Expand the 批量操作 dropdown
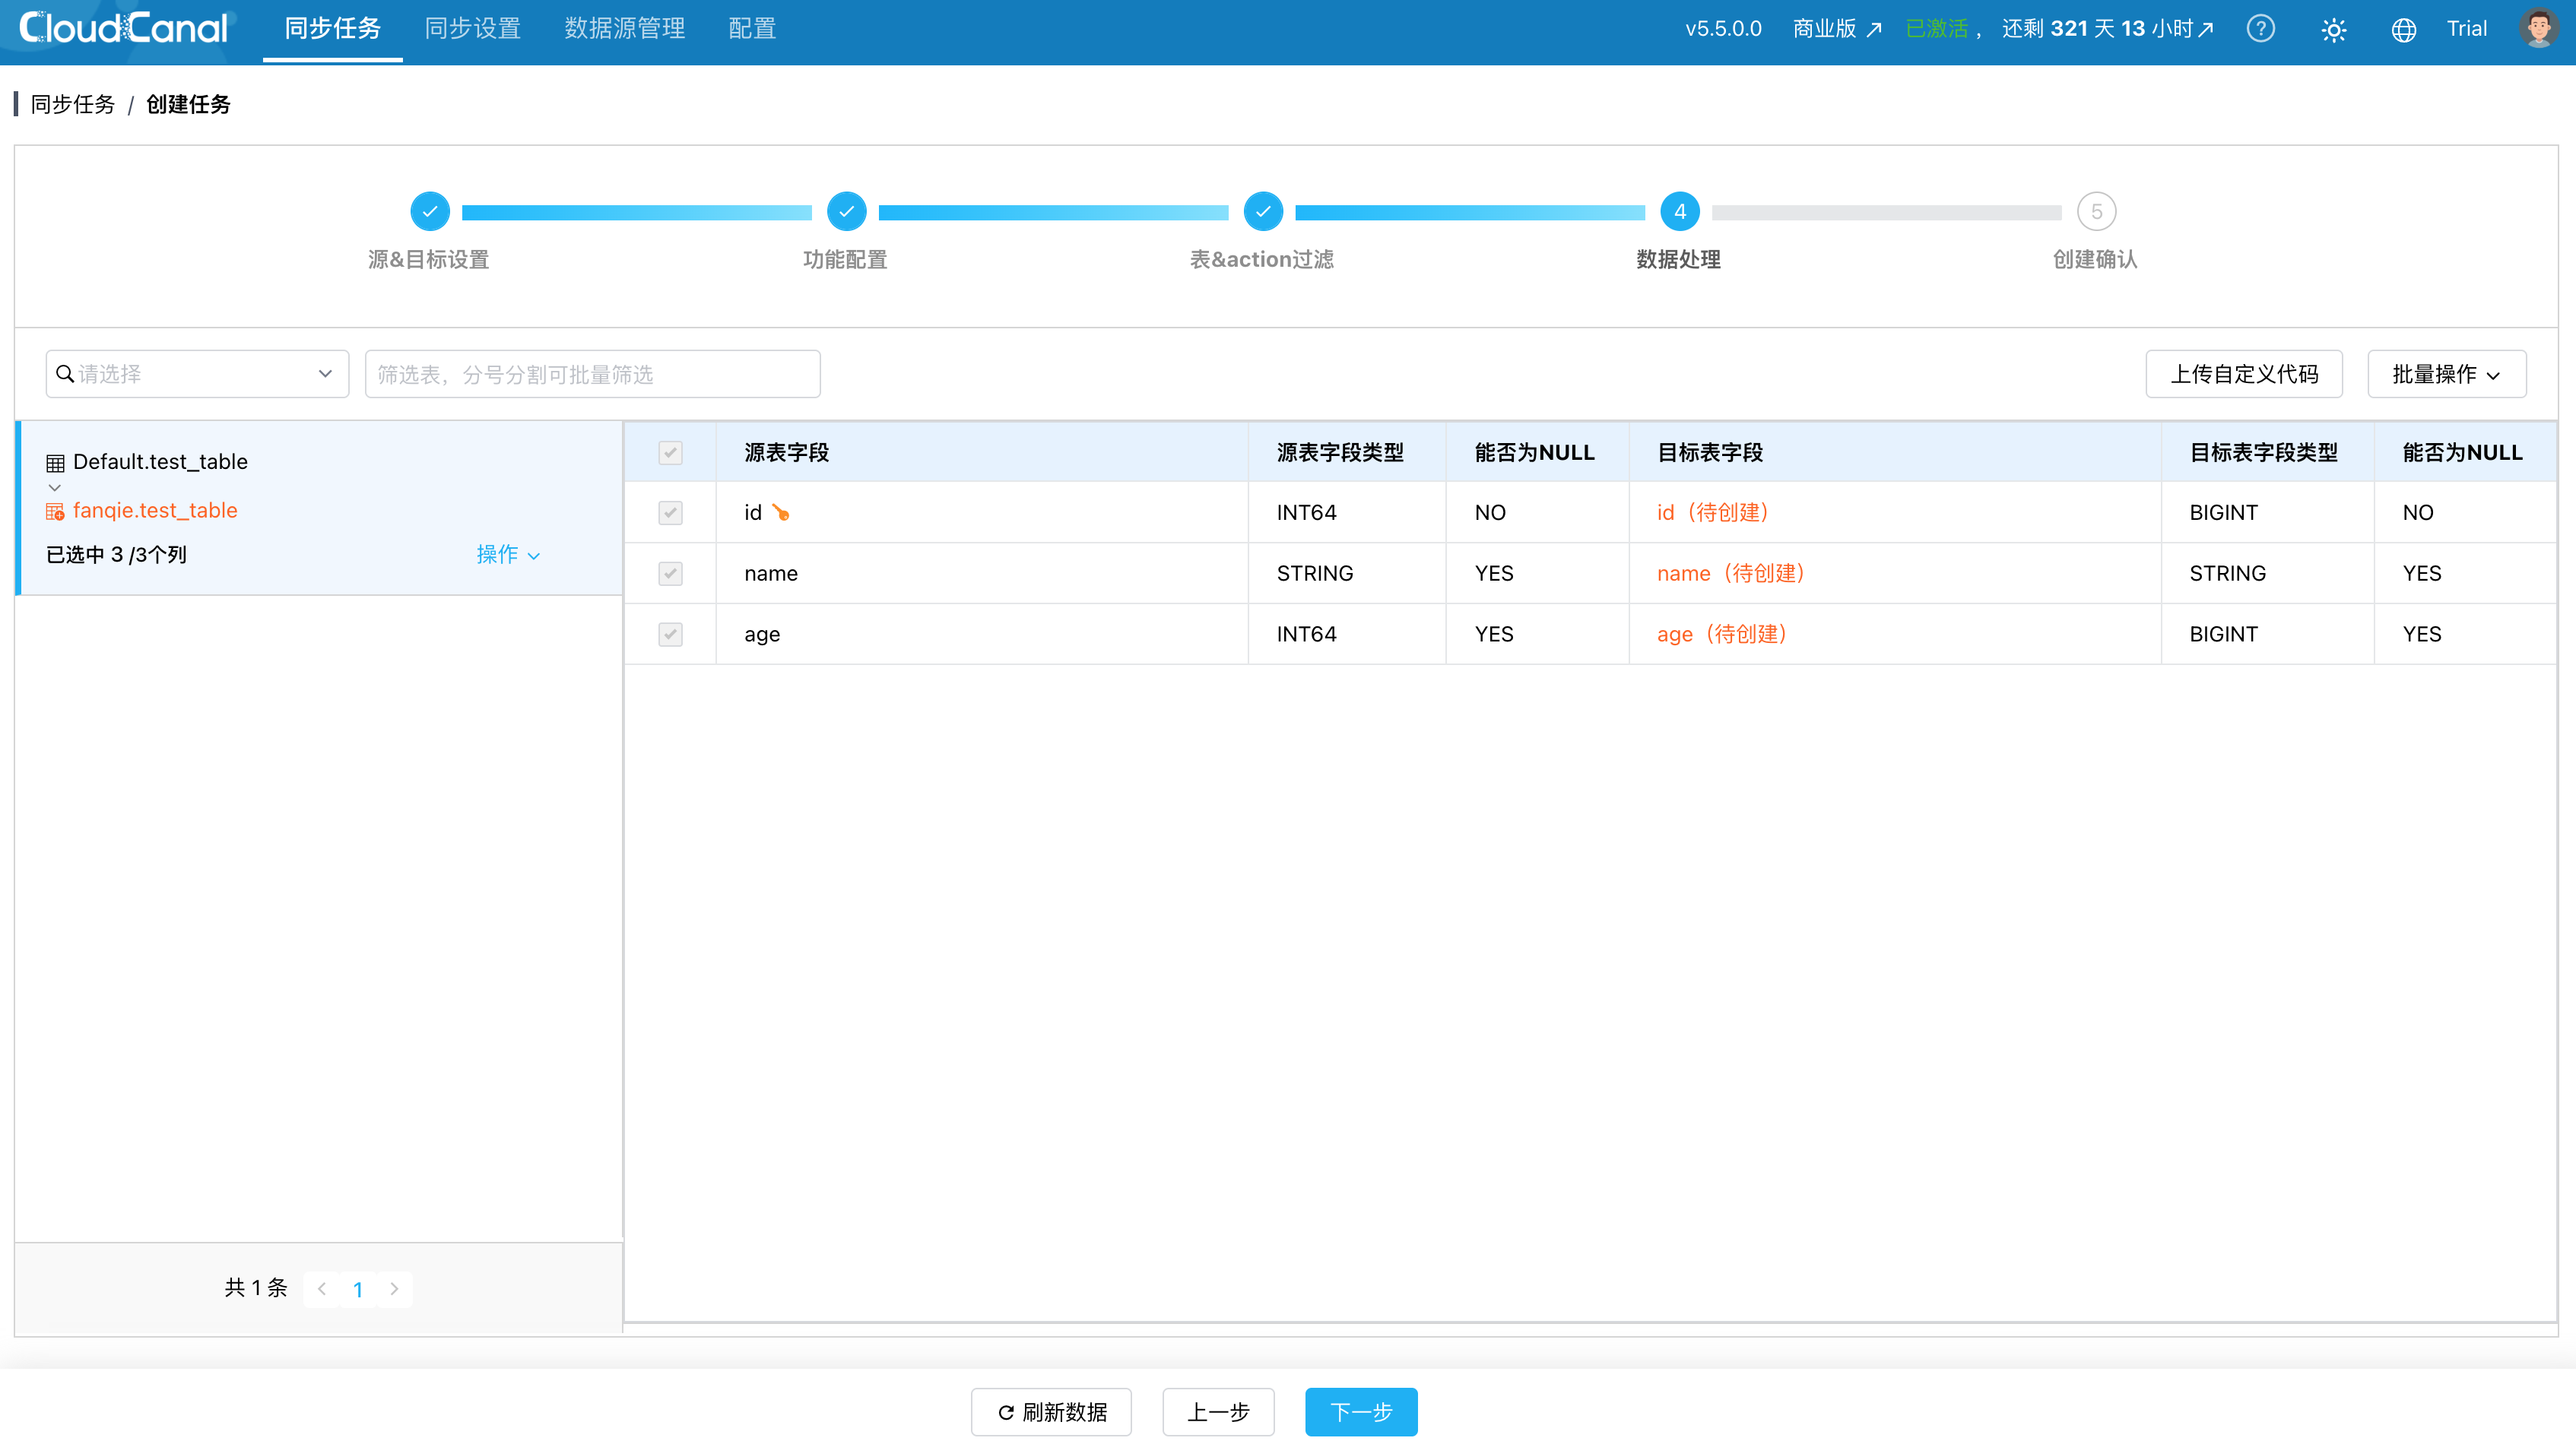 (2446, 374)
